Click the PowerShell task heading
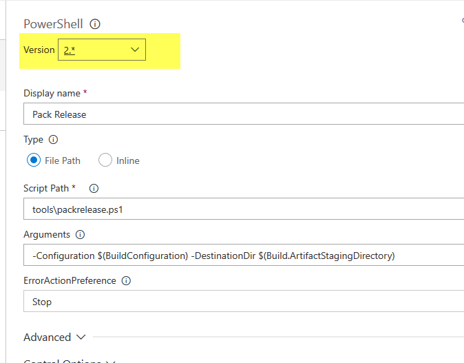464x363 pixels. coord(53,24)
